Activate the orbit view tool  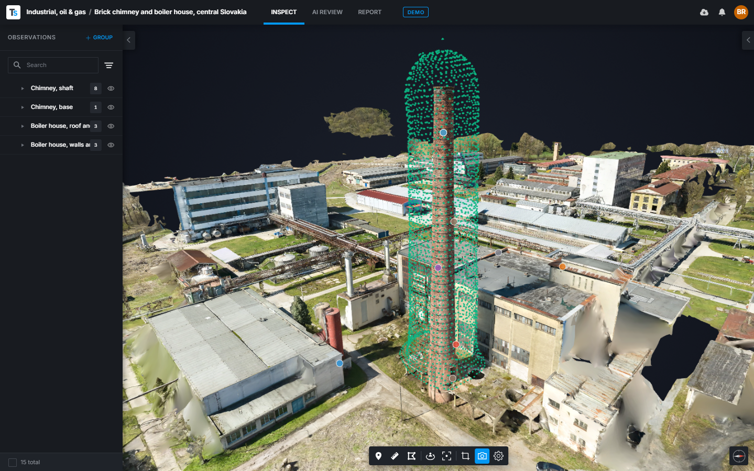point(431,456)
